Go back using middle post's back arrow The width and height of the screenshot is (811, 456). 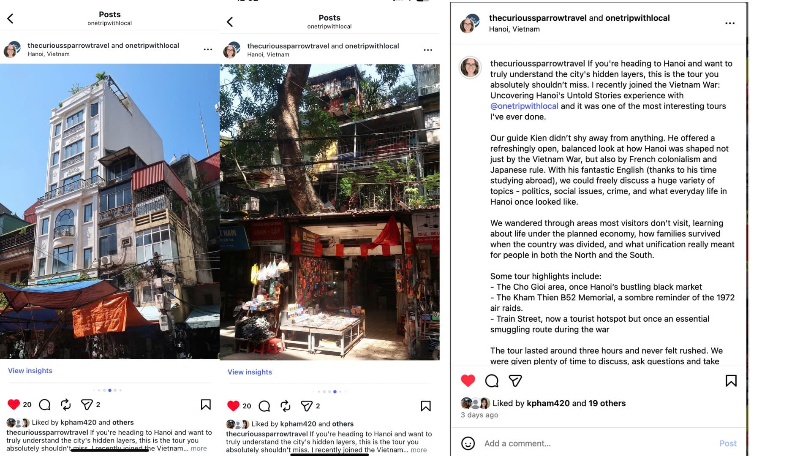point(230,22)
